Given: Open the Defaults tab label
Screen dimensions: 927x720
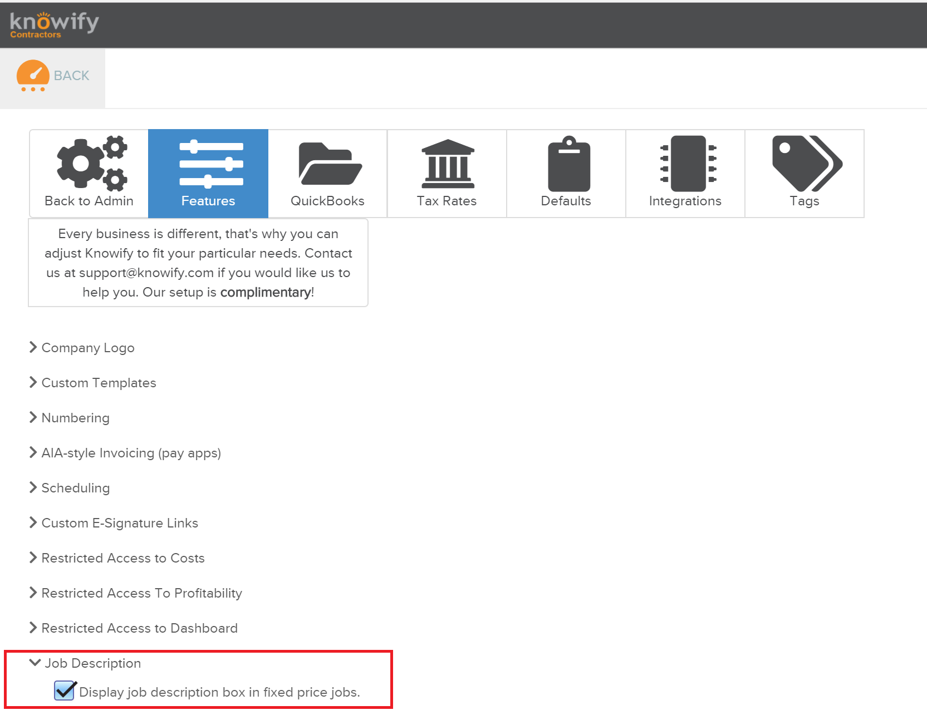Looking at the screenshot, I should pyautogui.click(x=566, y=201).
